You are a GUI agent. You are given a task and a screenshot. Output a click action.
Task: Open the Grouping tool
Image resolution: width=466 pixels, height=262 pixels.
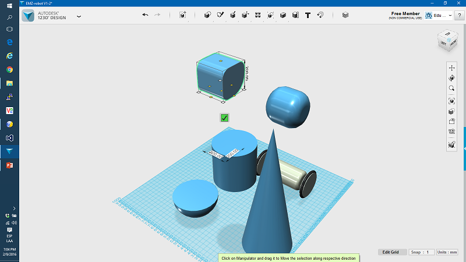270,15
